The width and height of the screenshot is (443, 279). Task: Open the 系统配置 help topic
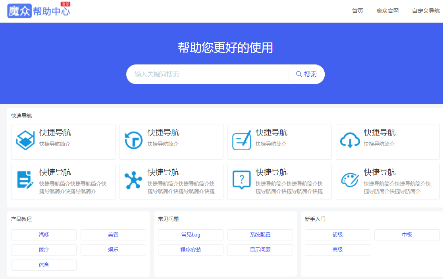260,234
